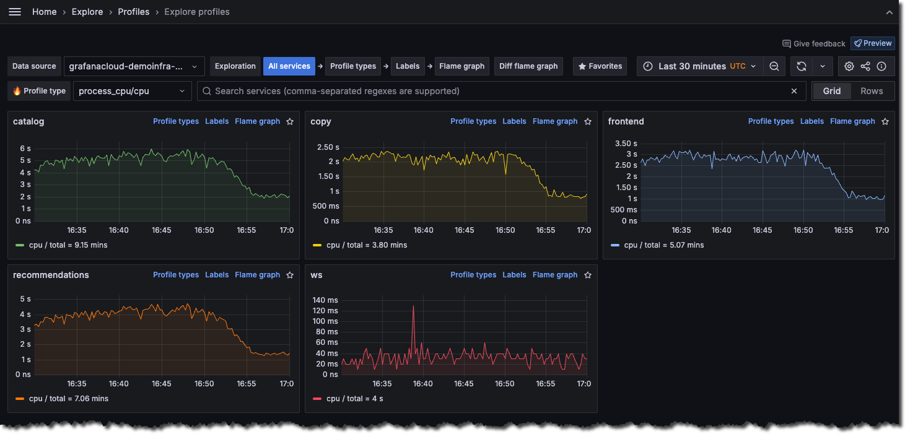Refresh the dashboard data
The width and height of the screenshot is (905, 434).
click(801, 66)
